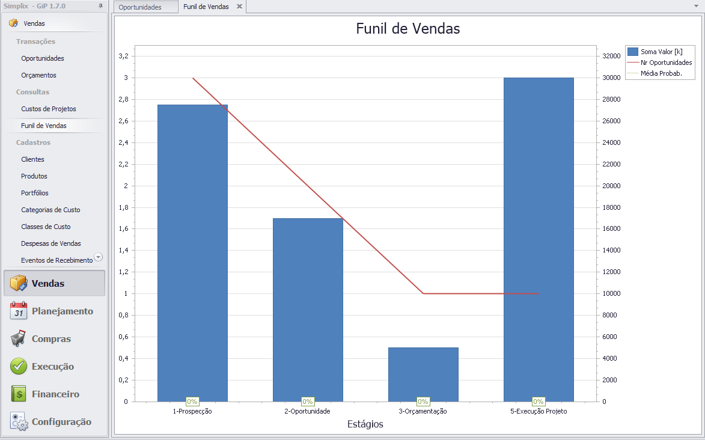The height and width of the screenshot is (440, 705).
Task: Click the 2-Oportunidade bar
Action: tap(308, 310)
